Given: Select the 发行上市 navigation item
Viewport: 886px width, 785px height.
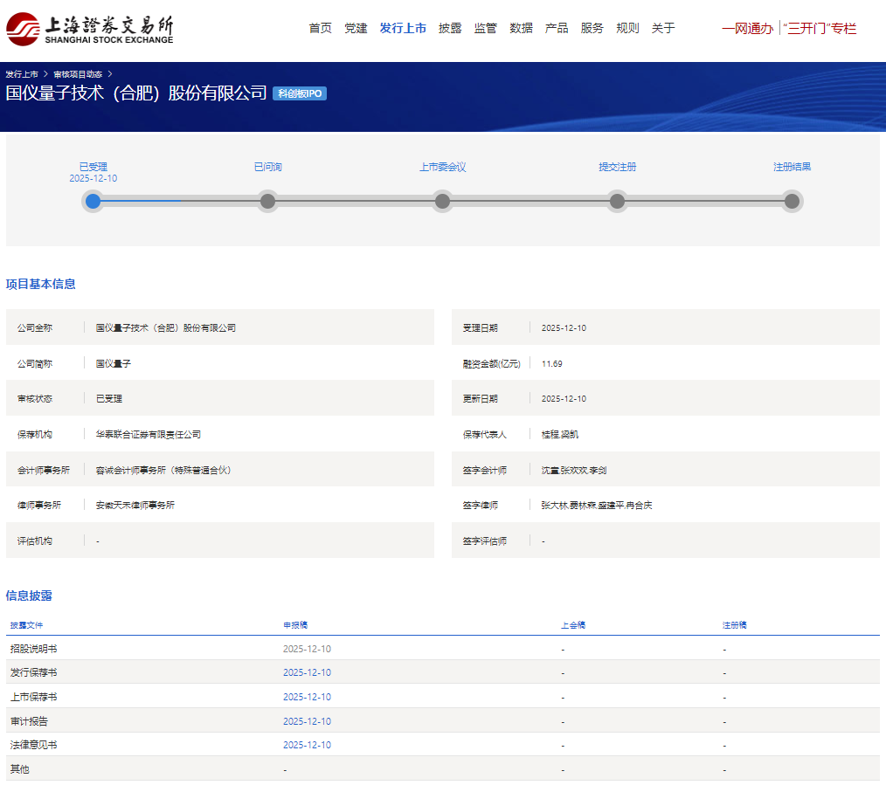Looking at the screenshot, I should click(x=403, y=28).
